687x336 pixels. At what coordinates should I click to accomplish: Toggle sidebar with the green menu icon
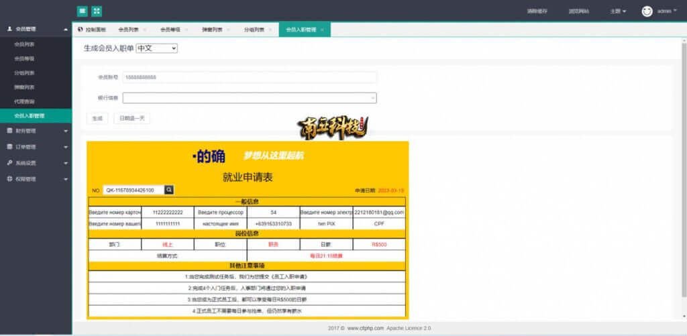click(82, 11)
